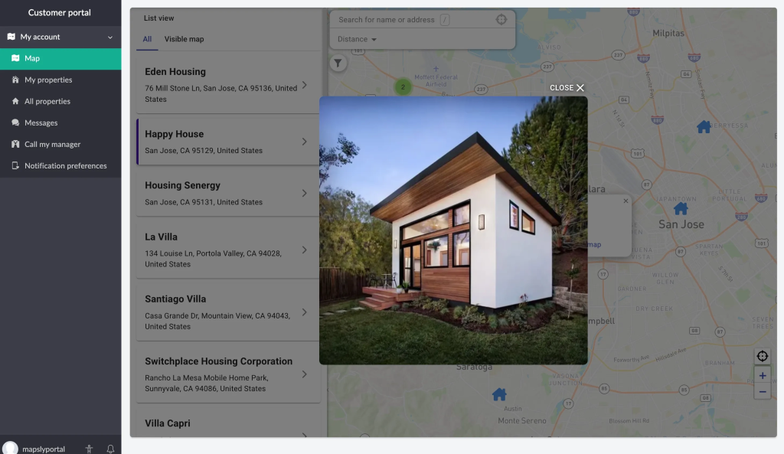
Task: Open the La Villa entry chevron
Action: [304, 250]
